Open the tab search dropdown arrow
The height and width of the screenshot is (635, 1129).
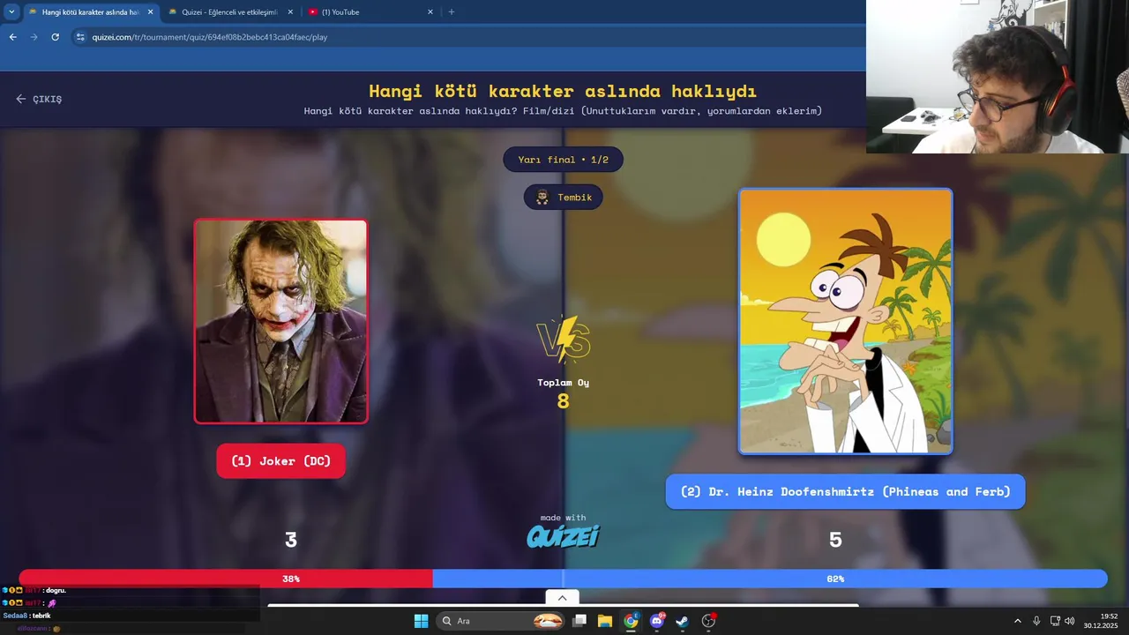coord(11,11)
